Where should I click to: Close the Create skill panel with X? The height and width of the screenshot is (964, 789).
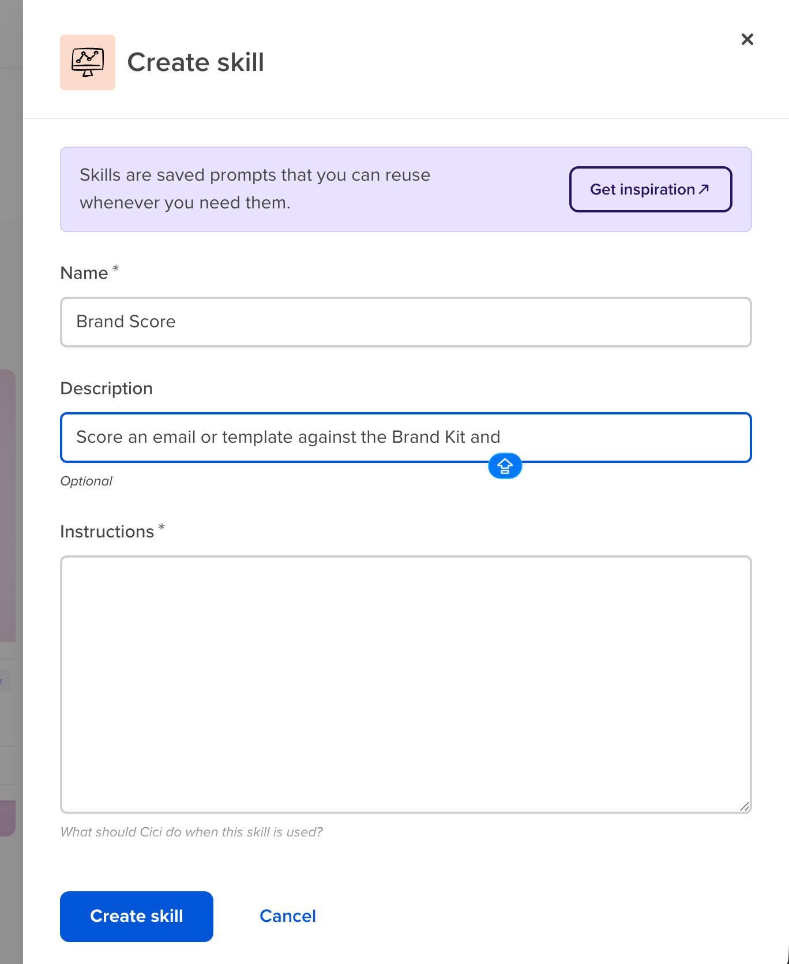pos(747,39)
